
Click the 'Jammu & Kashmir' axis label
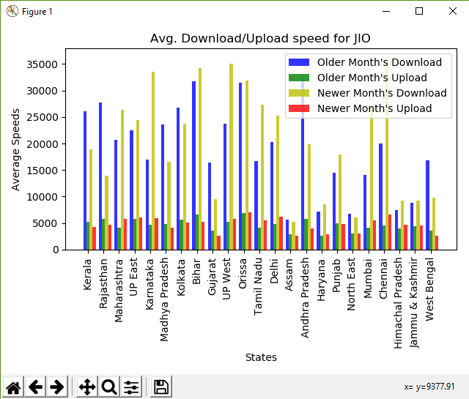(413, 303)
